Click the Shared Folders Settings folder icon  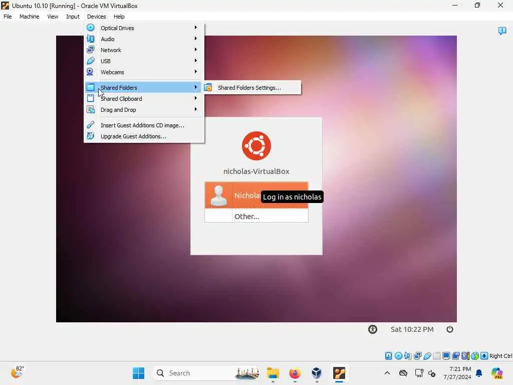pos(208,87)
